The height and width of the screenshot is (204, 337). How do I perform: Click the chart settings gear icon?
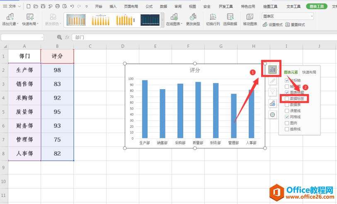[272, 115]
